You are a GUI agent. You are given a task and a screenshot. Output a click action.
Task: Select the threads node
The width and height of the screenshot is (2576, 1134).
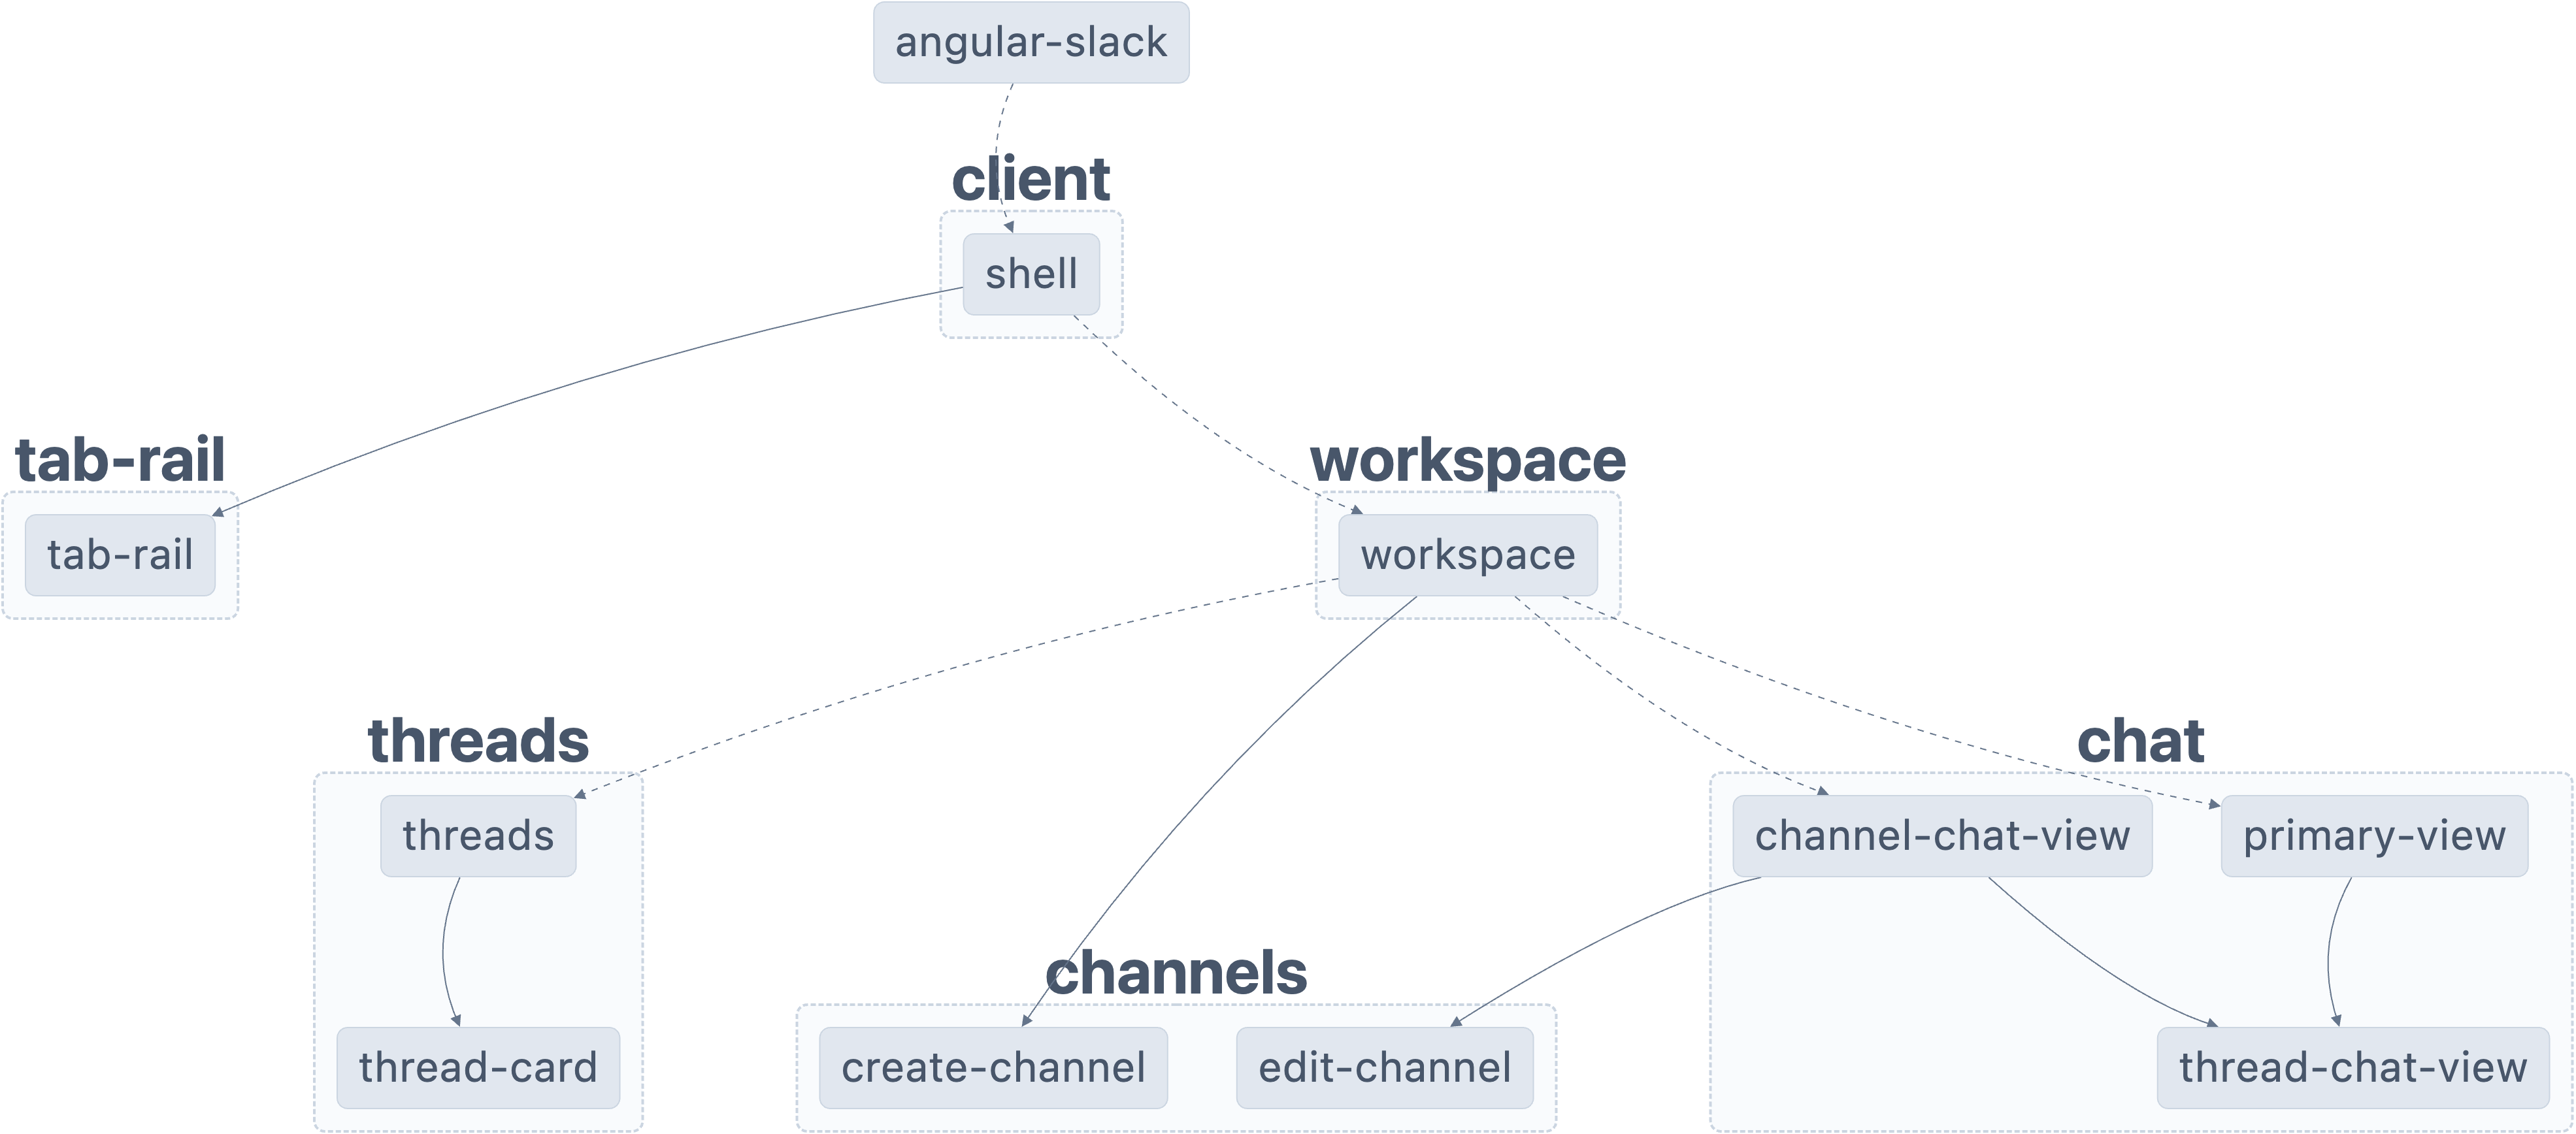point(478,836)
